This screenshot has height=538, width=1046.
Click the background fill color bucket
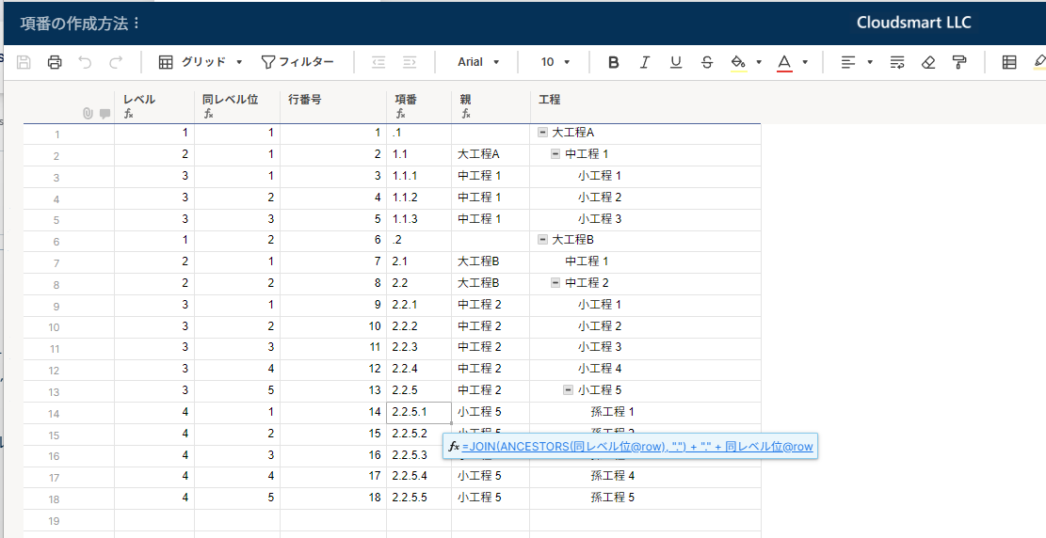coord(738,63)
